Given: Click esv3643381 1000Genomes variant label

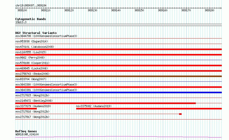Looking at the screenshot, I should pos(46,90).
